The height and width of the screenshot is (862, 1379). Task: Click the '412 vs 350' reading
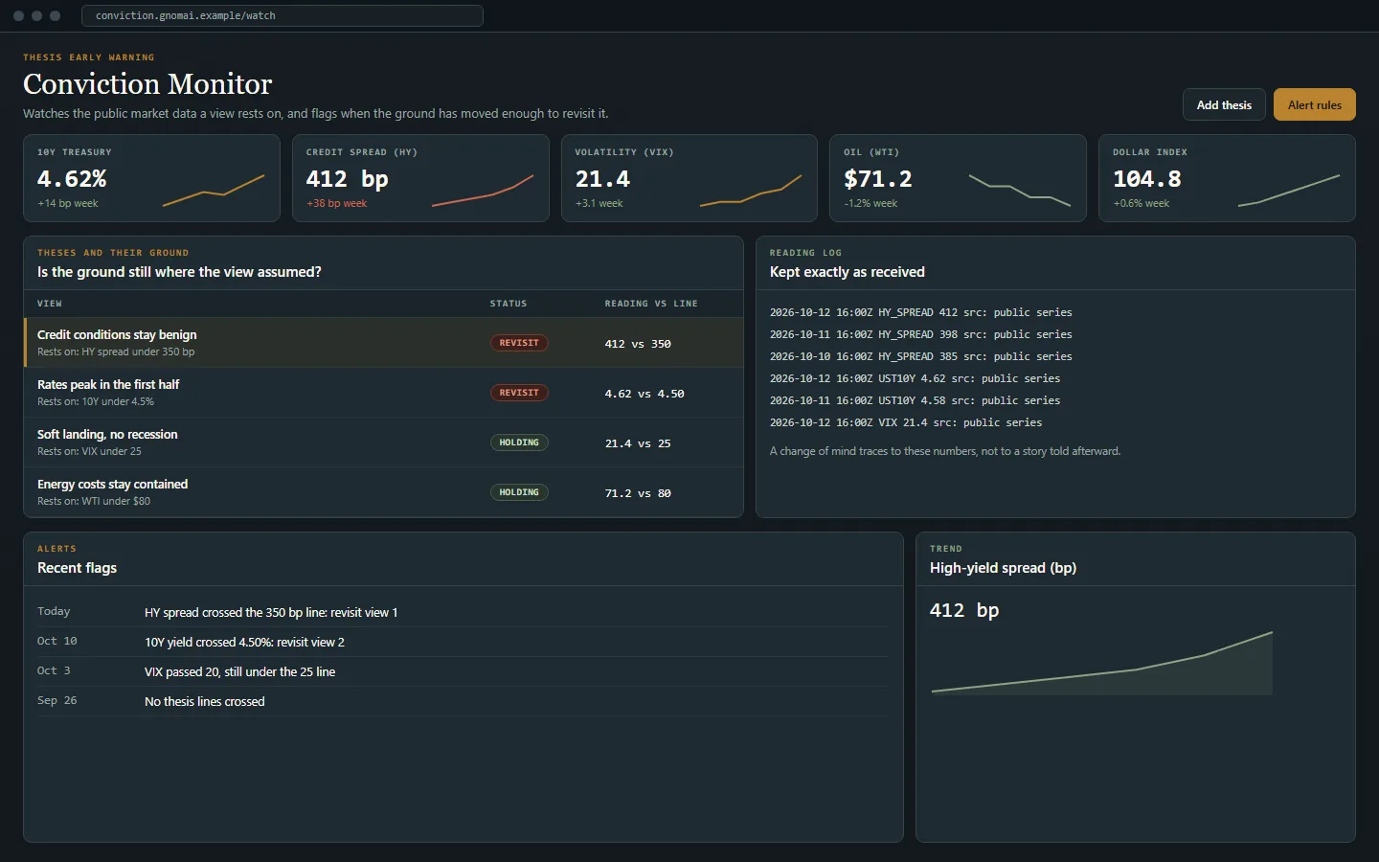pos(638,344)
